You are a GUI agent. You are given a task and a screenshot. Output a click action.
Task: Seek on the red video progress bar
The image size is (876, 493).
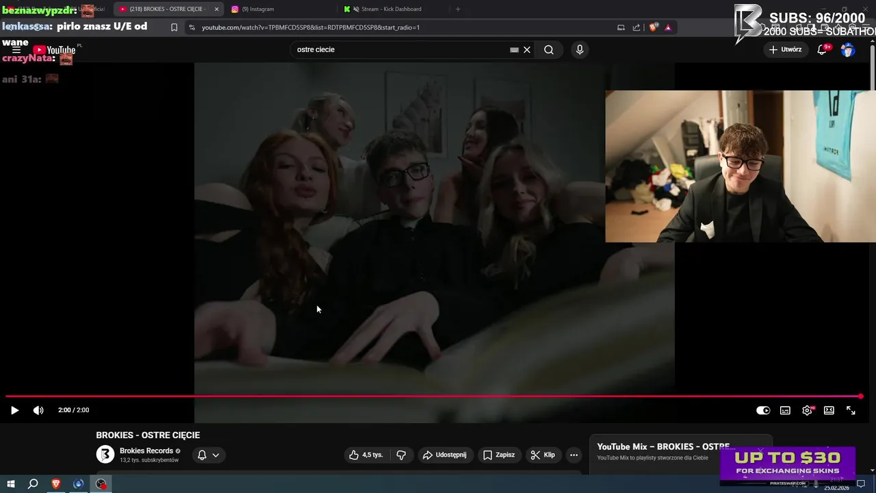coord(433,396)
